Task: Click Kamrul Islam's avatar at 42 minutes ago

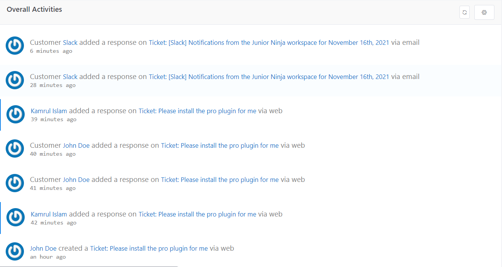Action: [x=16, y=217]
